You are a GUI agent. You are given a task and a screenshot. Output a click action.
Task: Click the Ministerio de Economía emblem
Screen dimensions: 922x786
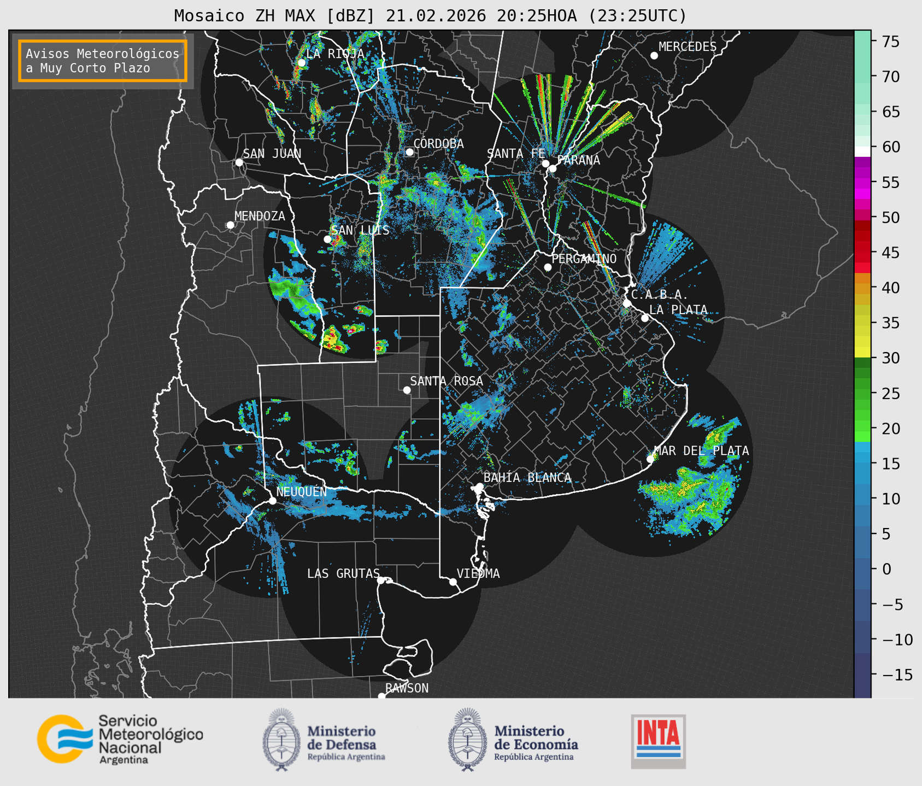pos(468,740)
